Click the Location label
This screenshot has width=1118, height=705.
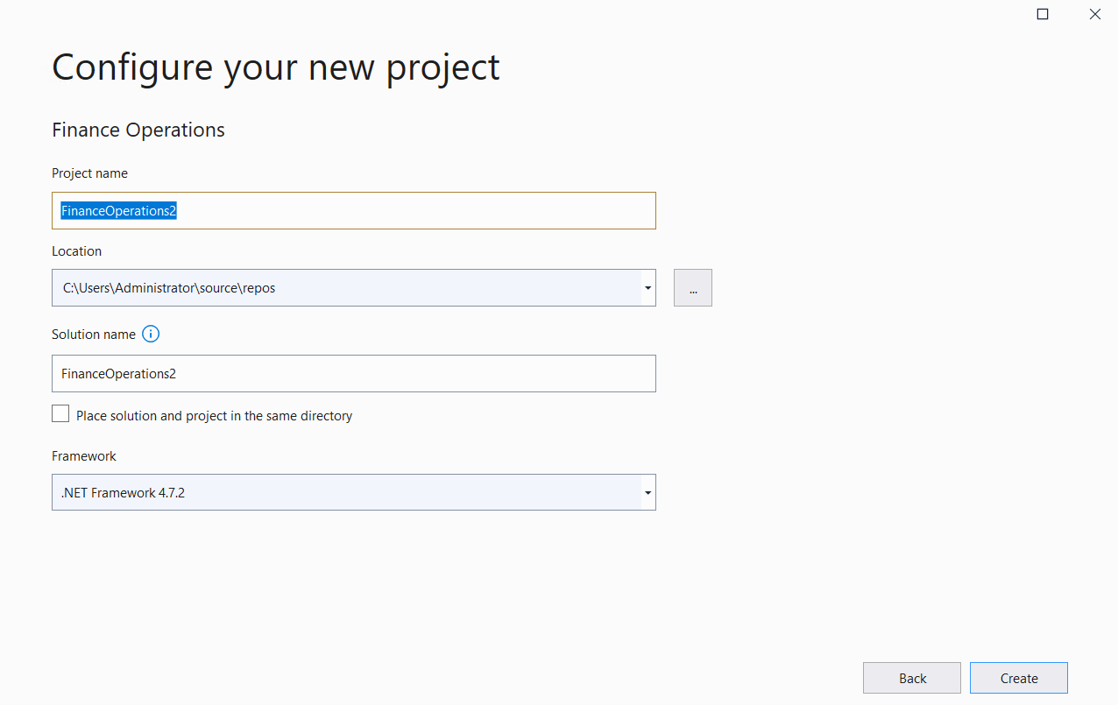[77, 250]
